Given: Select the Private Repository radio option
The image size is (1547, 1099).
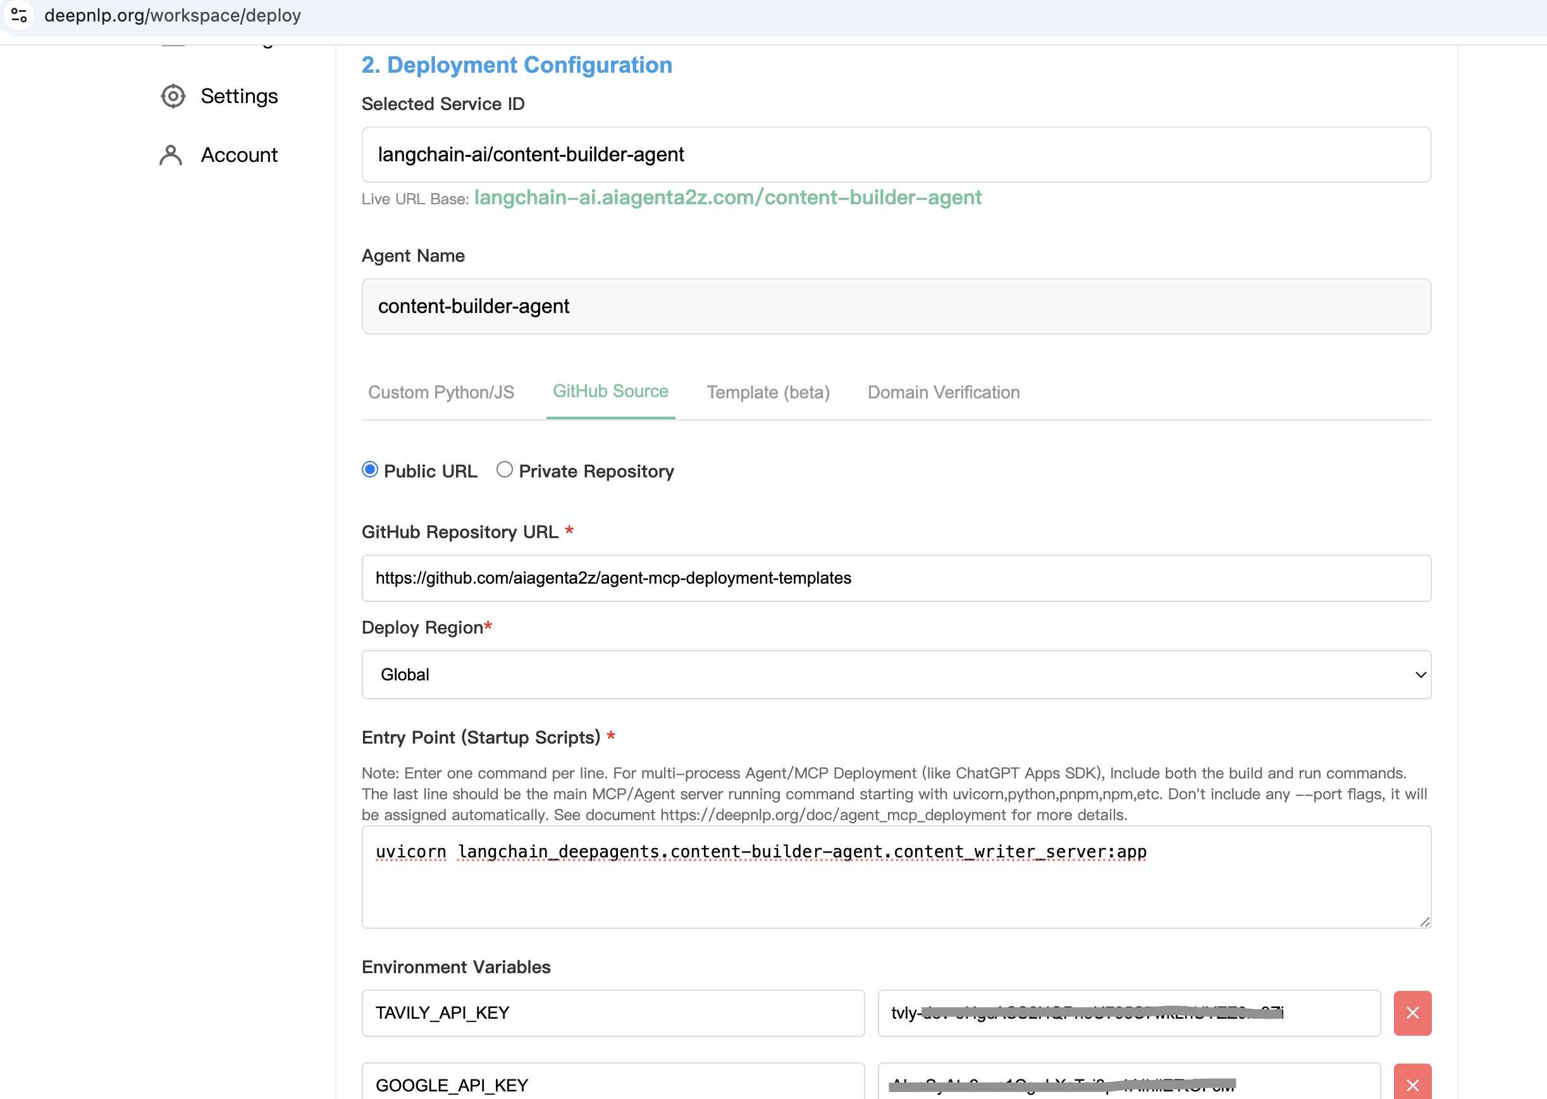Looking at the screenshot, I should click(504, 469).
